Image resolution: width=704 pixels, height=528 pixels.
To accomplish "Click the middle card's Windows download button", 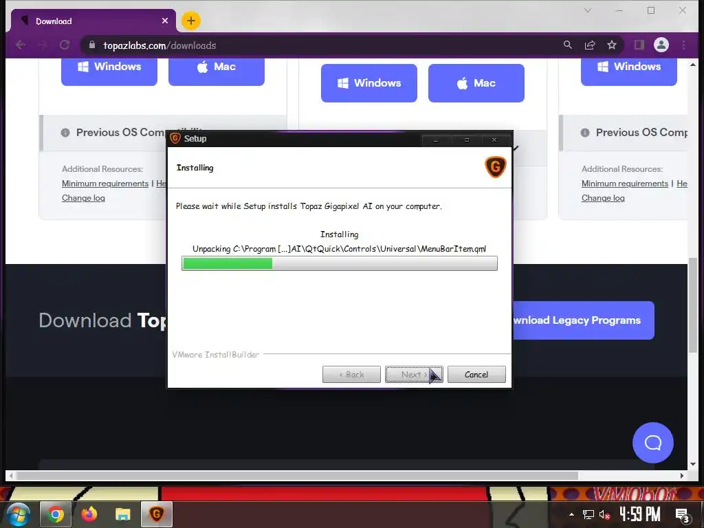I will [369, 83].
